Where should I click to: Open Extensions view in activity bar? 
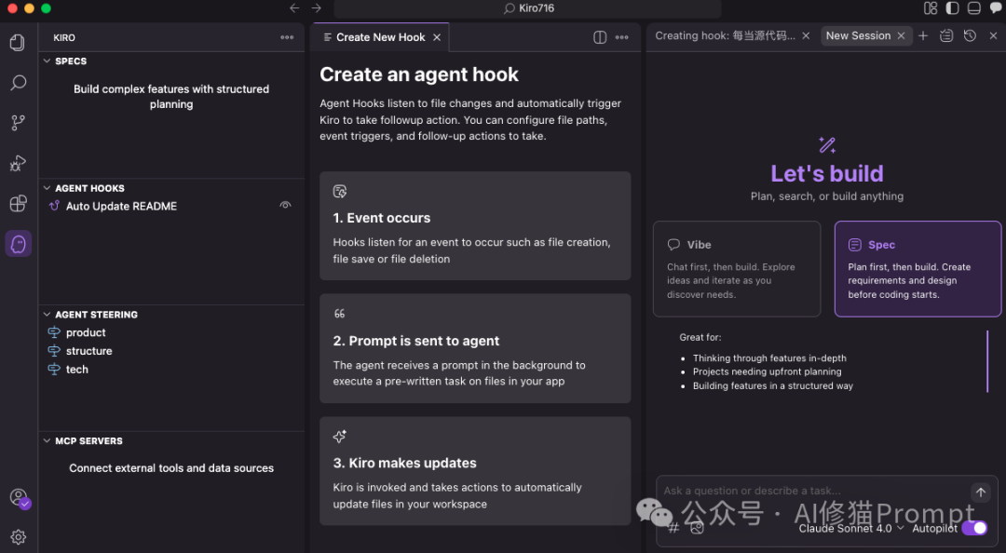[x=18, y=203]
